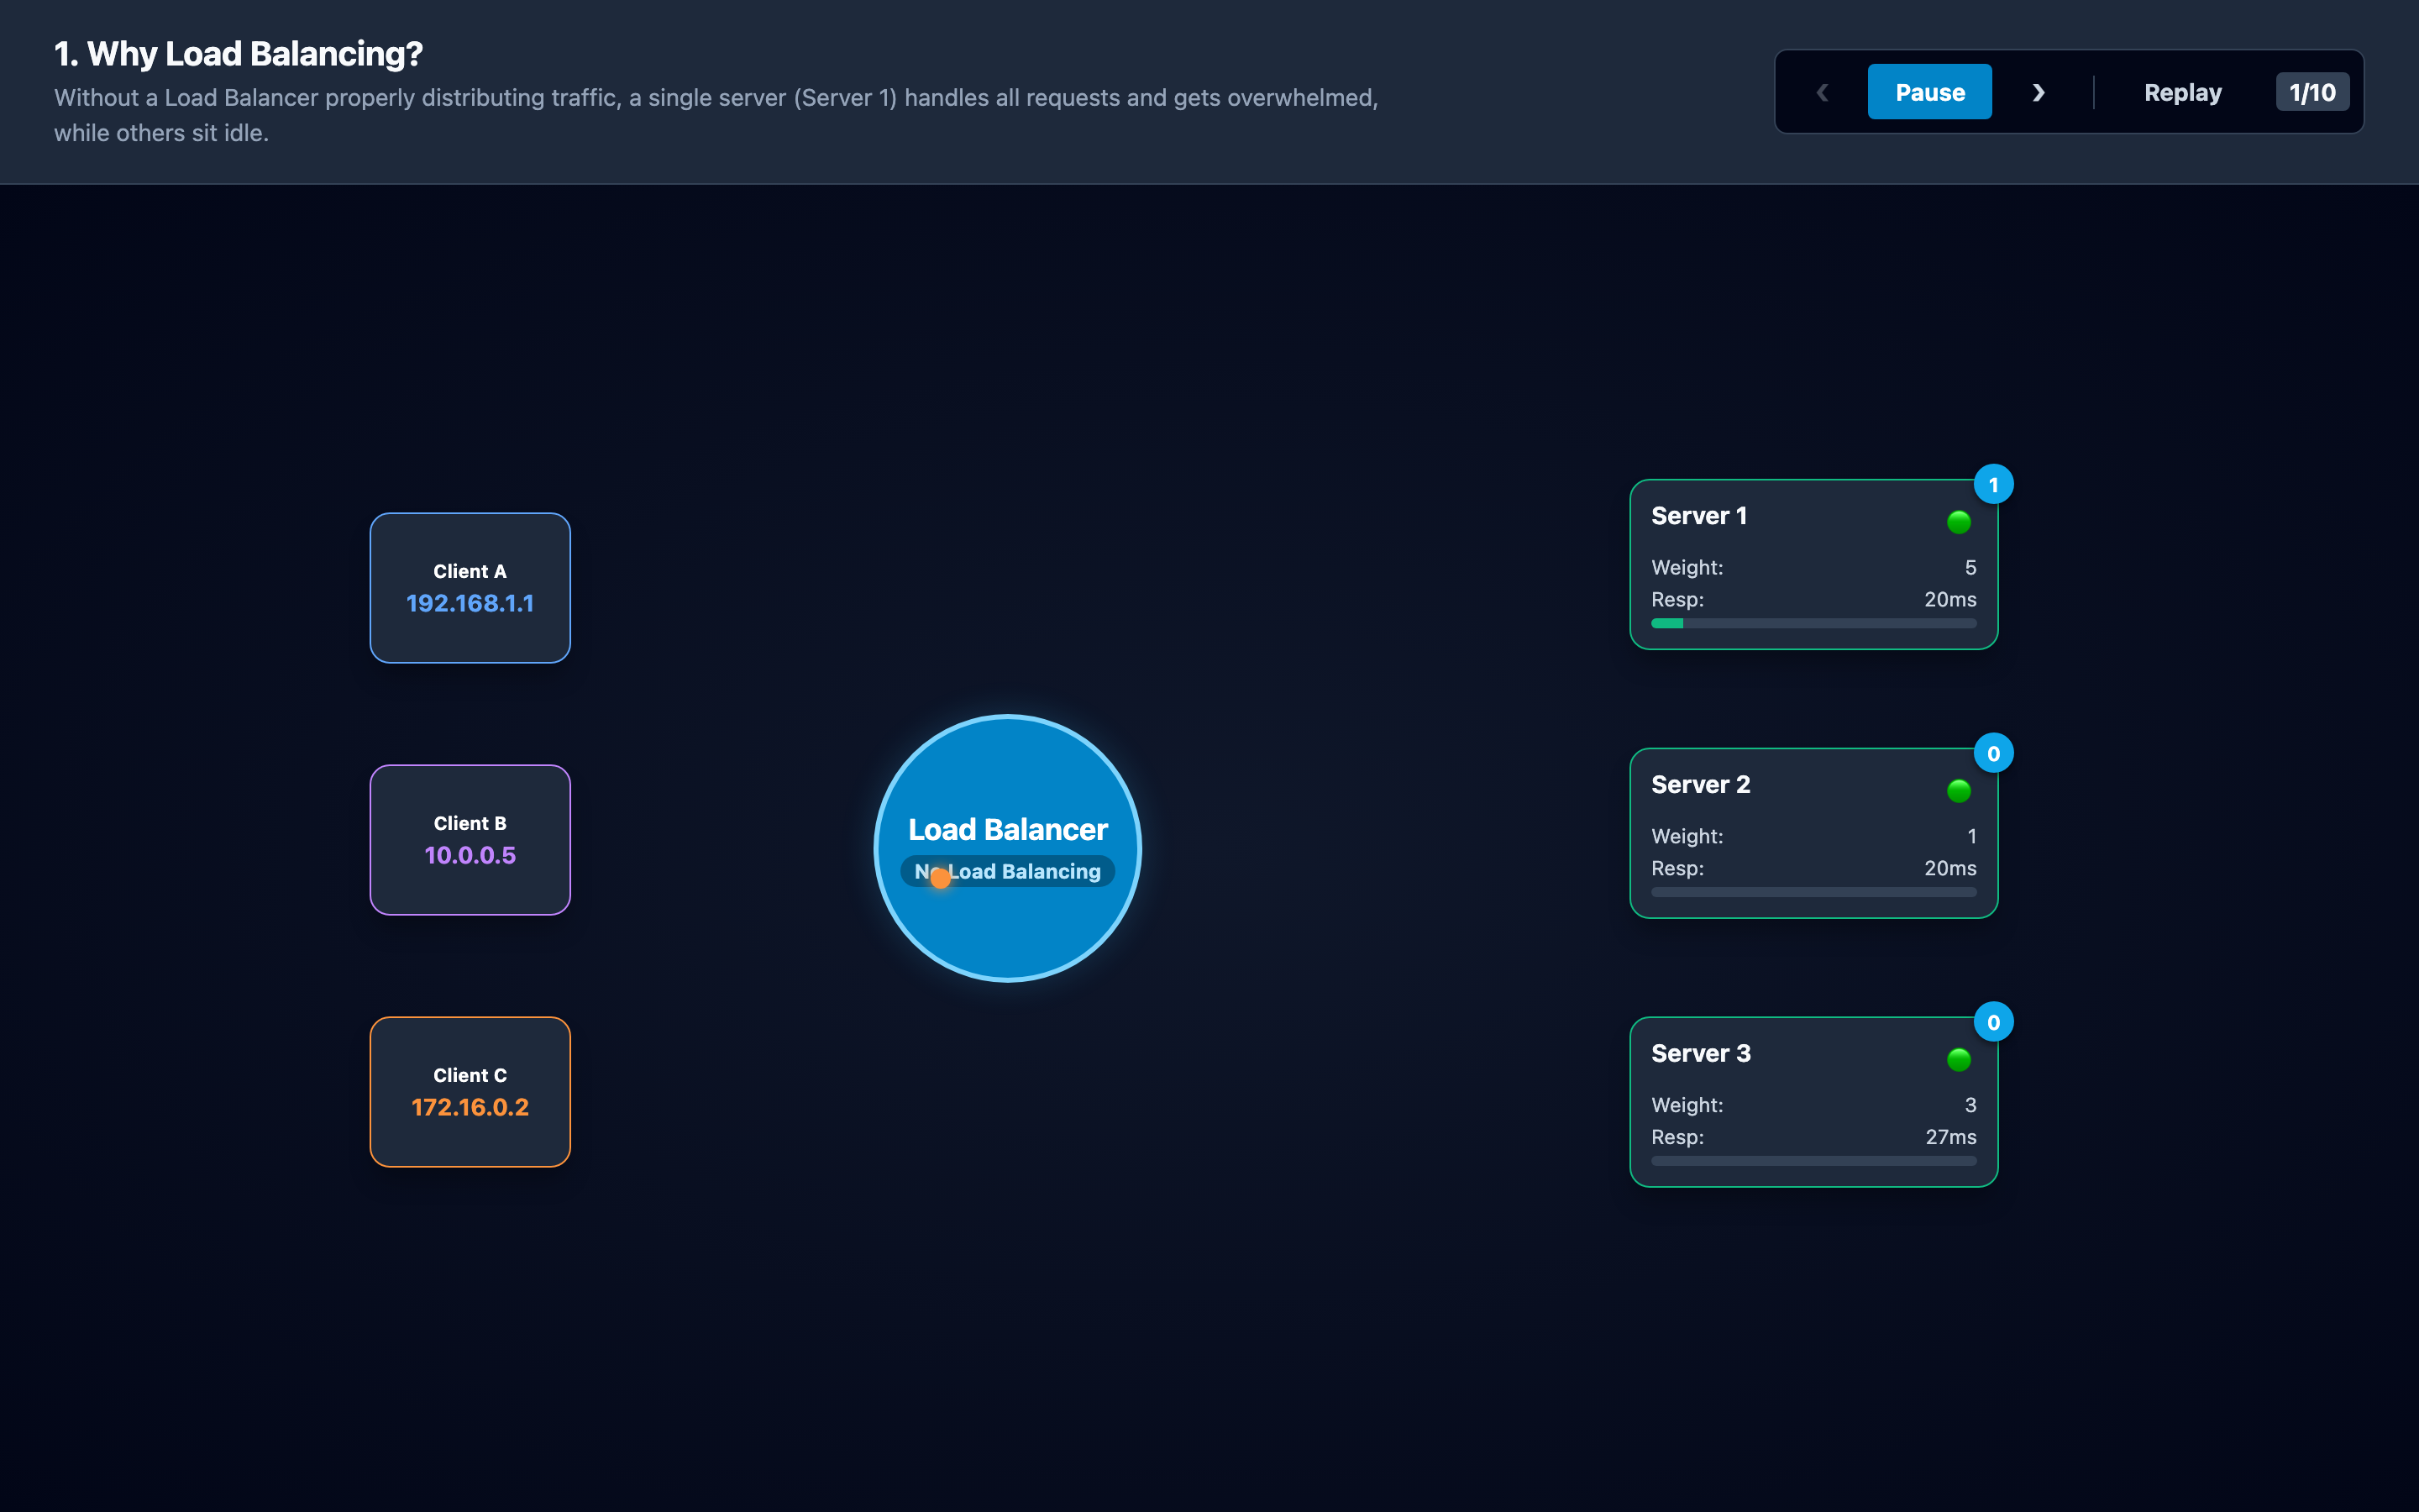Open the Server 1 card title

(x=1698, y=516)
